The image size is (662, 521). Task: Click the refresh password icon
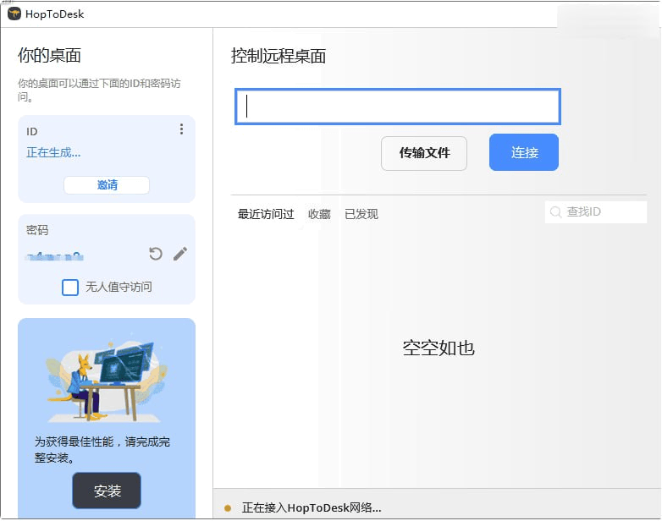point(156,254)
